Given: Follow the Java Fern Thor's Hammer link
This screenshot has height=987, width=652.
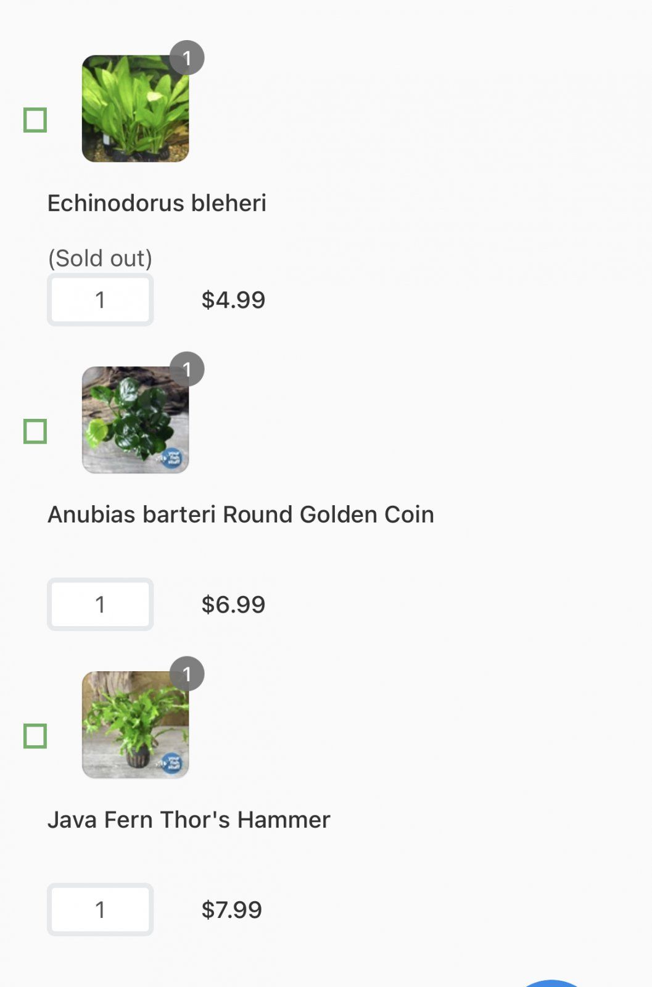Looking at the screenshot, I should [189, 820].
